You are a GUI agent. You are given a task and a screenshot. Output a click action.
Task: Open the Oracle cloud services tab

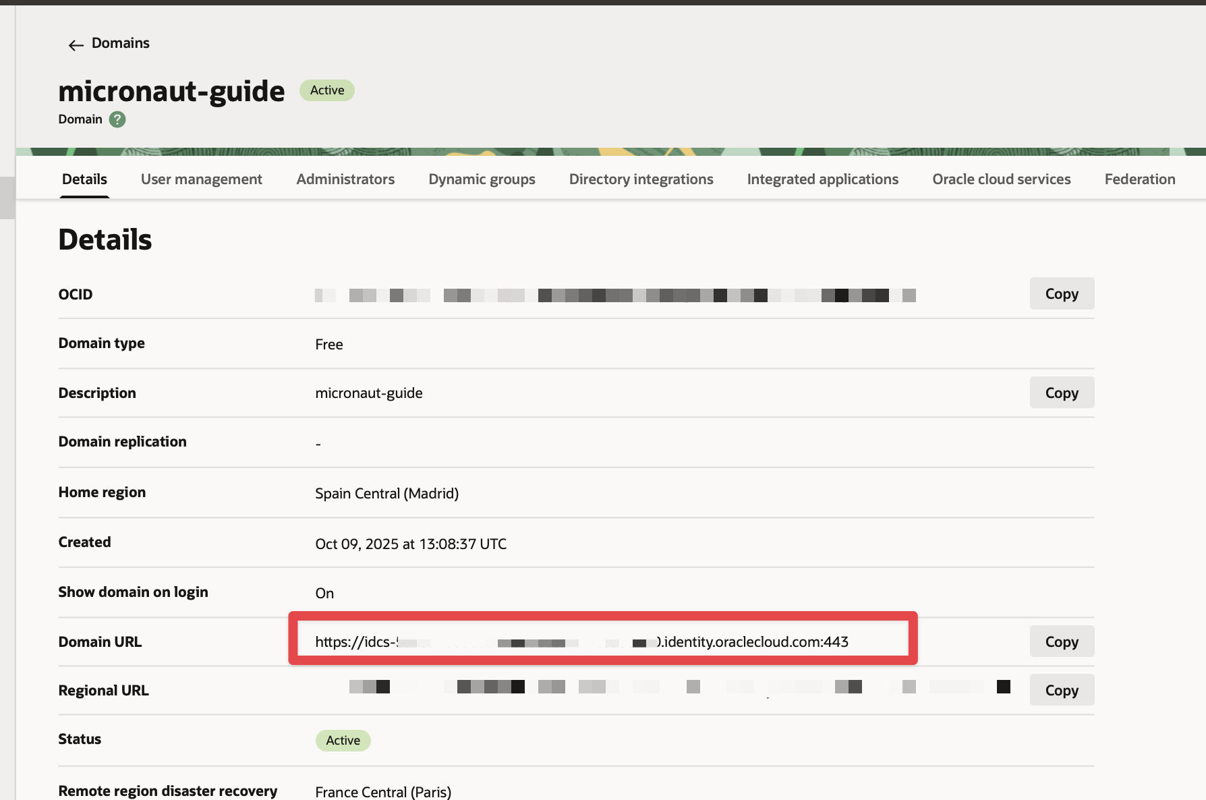(x=1001, y=179)
